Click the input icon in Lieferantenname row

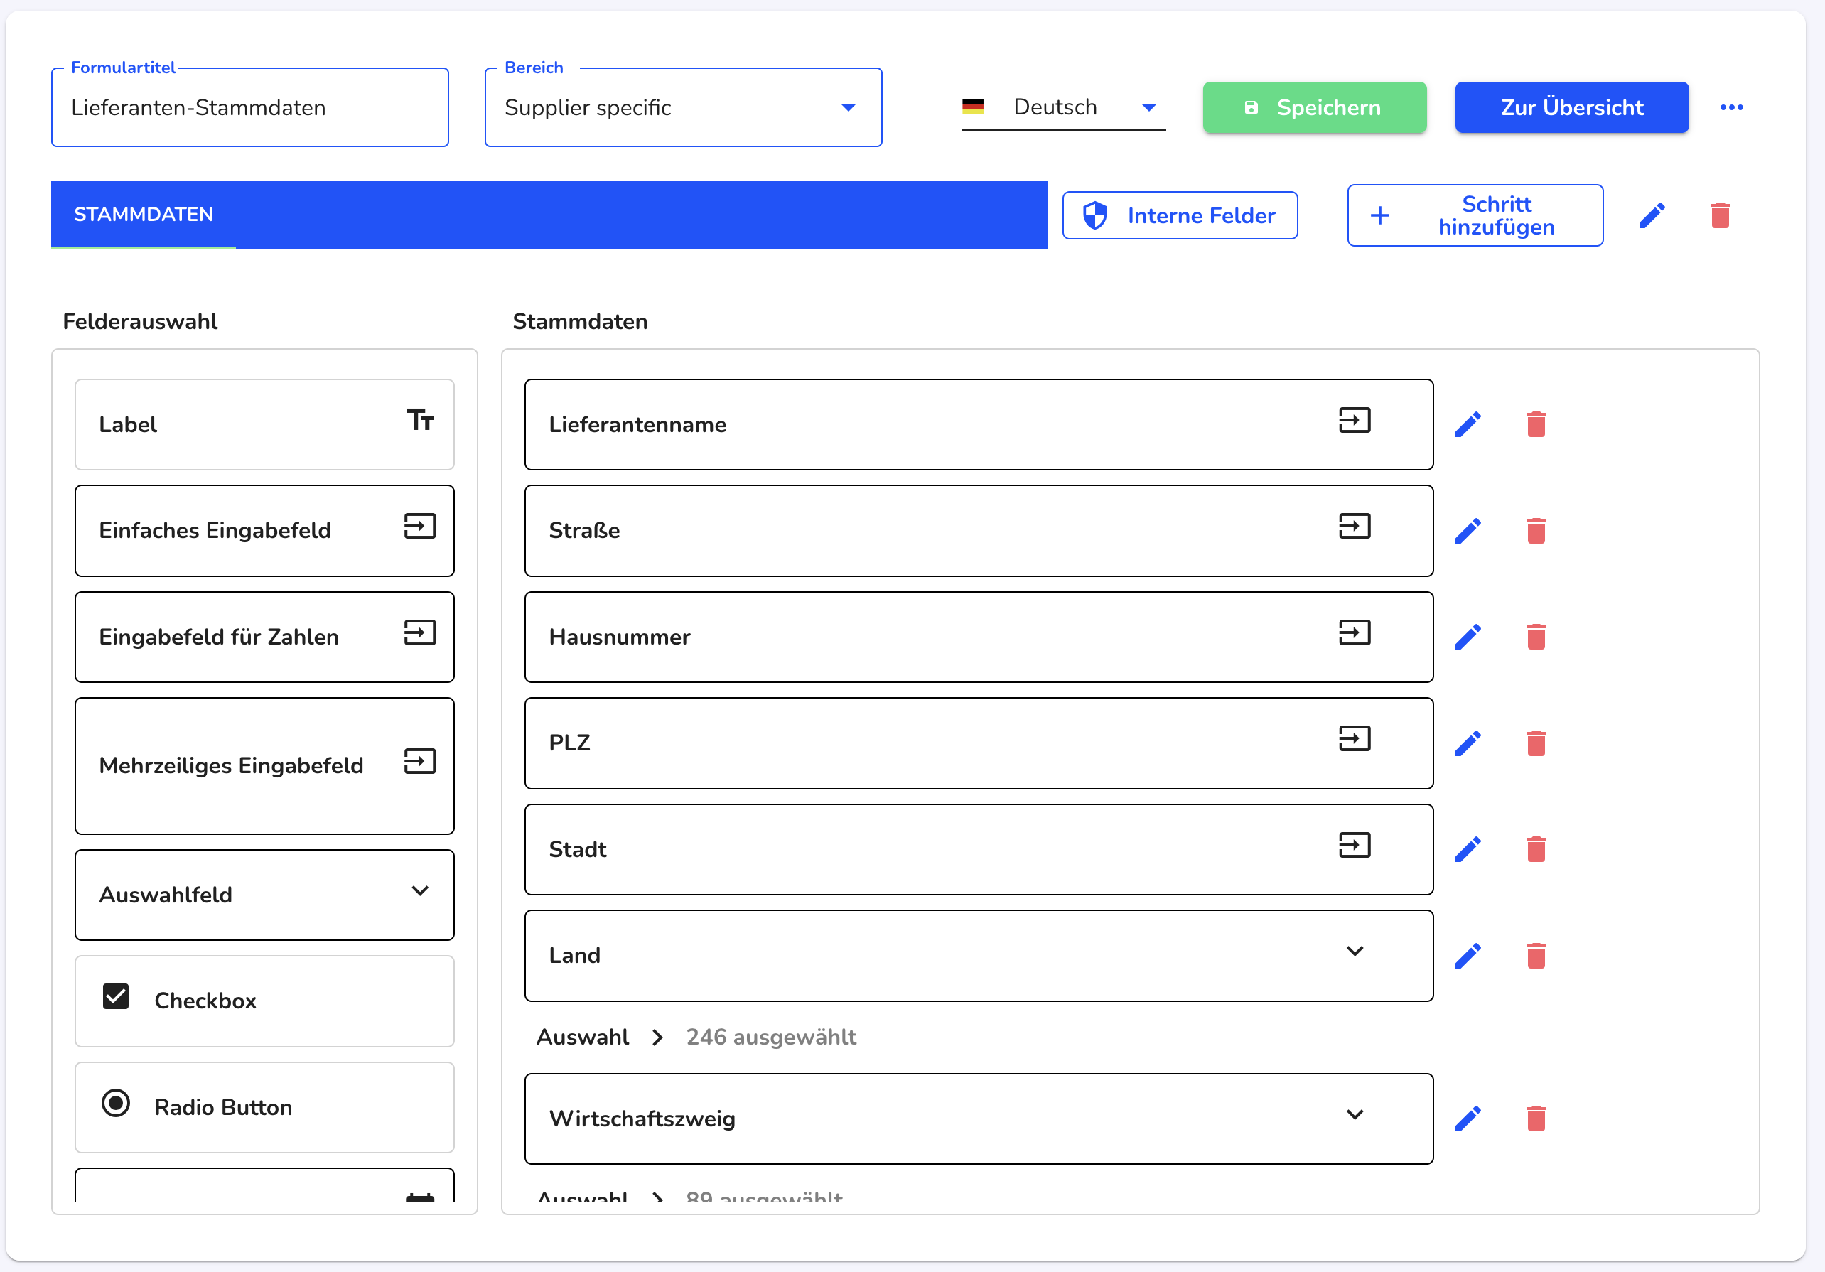pos(1355,420)
